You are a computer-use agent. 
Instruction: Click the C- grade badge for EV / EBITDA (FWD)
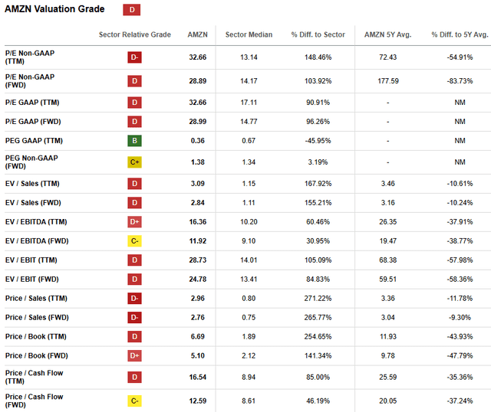[x=134, y=241]
